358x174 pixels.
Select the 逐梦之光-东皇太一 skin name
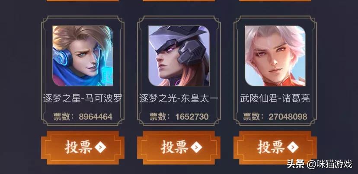179,98
